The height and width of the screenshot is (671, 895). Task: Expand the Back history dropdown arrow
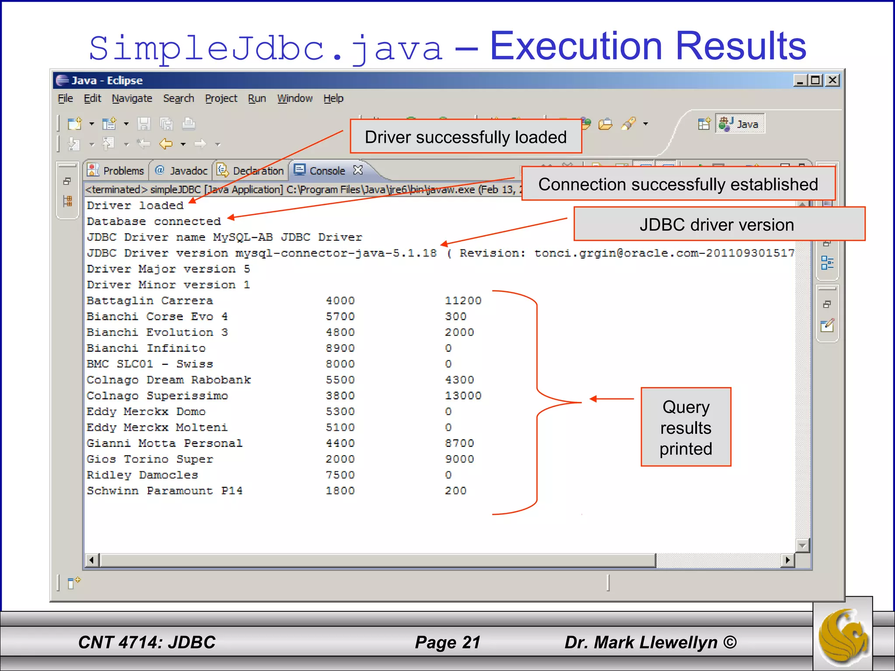coord(183,144)
